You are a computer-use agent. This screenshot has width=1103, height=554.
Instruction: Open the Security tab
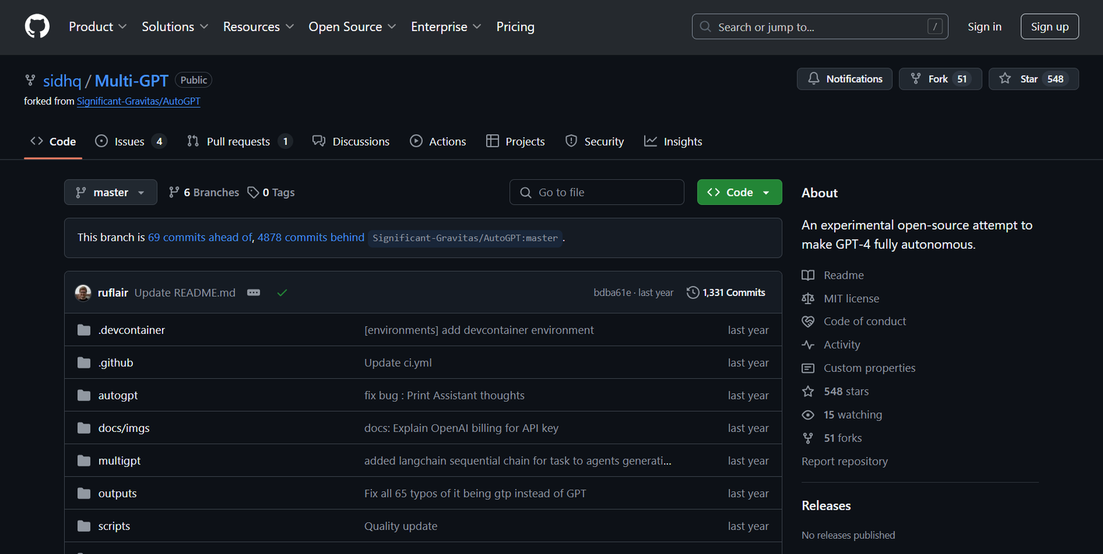click(x=594, y=141)
